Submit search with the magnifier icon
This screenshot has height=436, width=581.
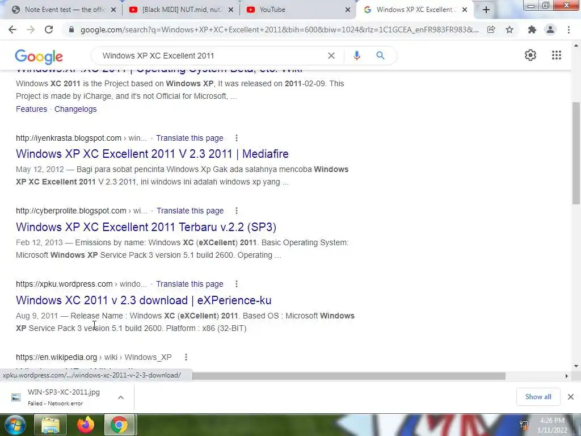(380, 56)
